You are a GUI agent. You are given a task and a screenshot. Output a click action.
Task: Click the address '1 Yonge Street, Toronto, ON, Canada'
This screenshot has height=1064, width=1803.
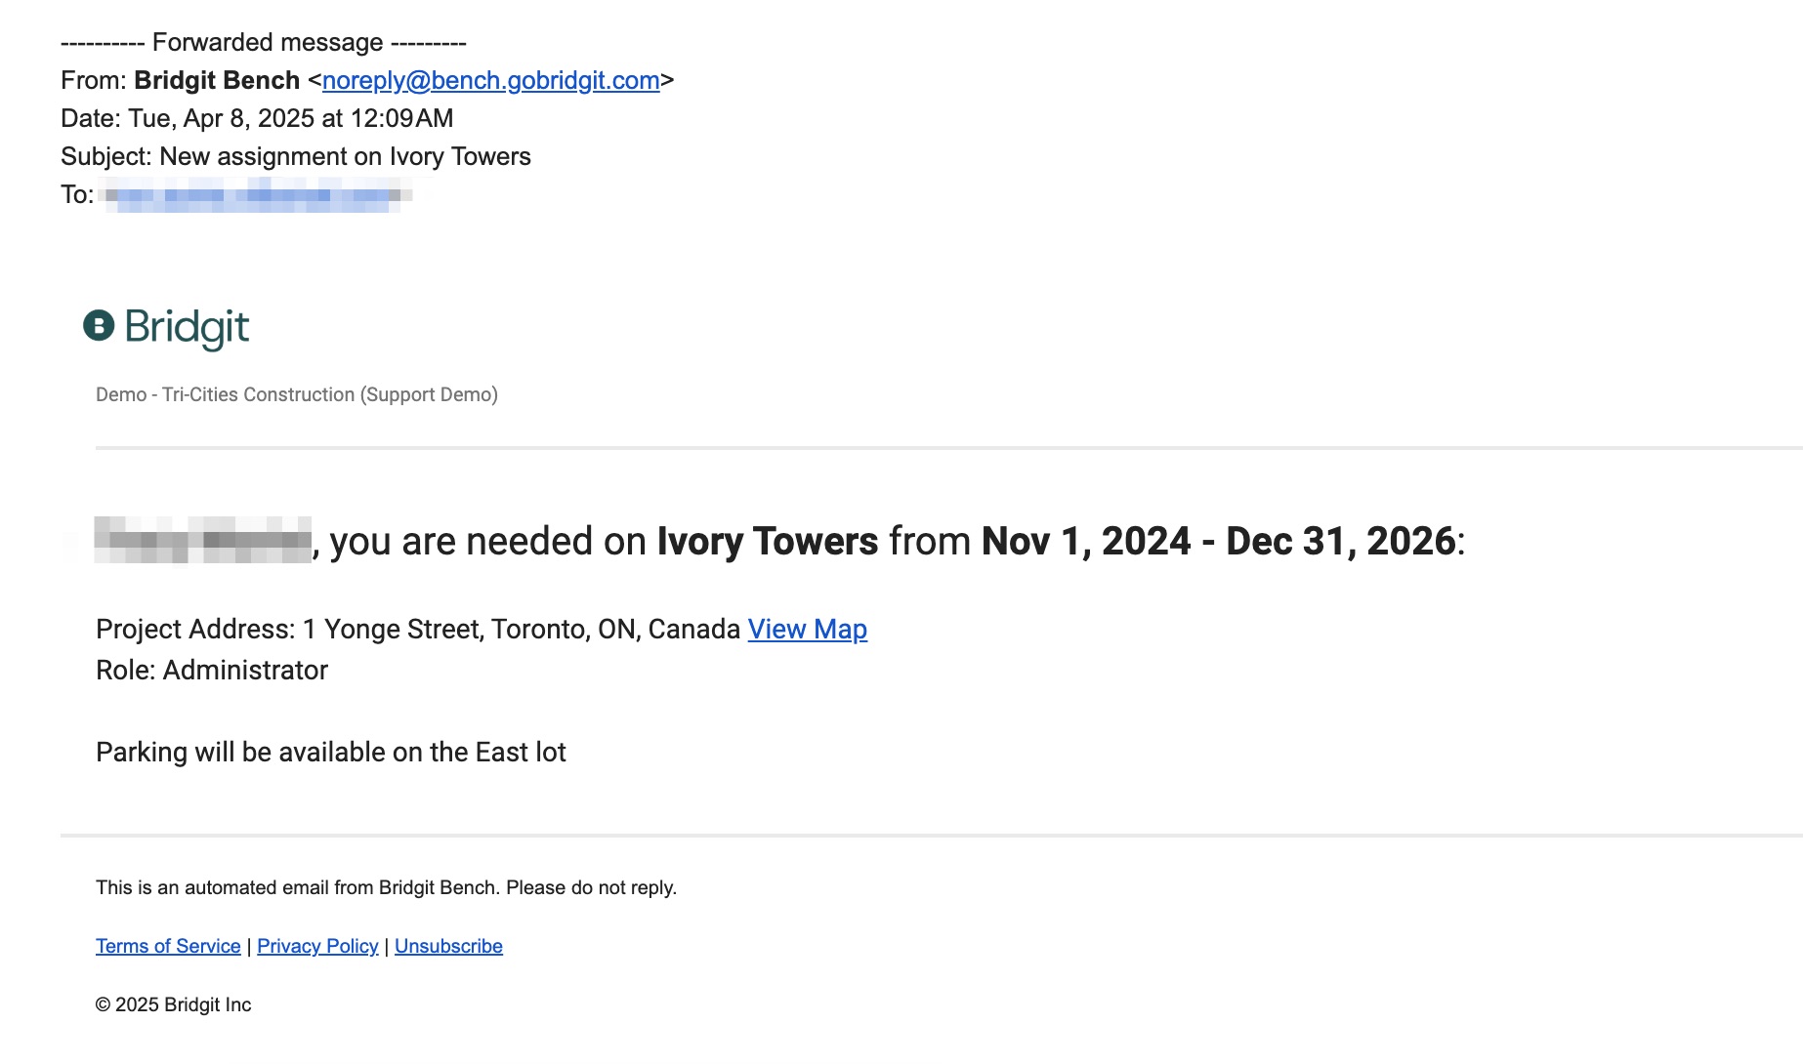click(522, 630)
